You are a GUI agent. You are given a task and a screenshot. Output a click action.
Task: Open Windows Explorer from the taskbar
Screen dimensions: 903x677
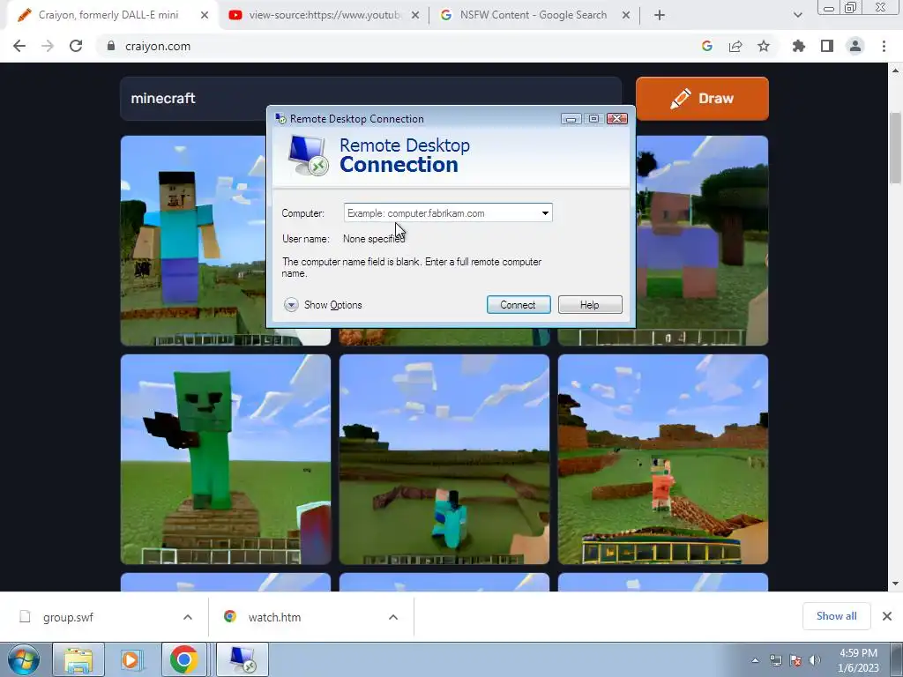coord(78,659)
